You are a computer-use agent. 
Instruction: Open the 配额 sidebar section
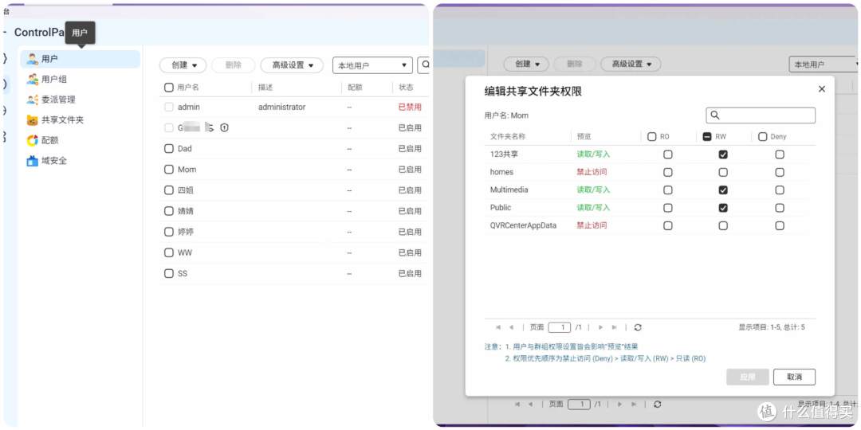tap(81, 140)
